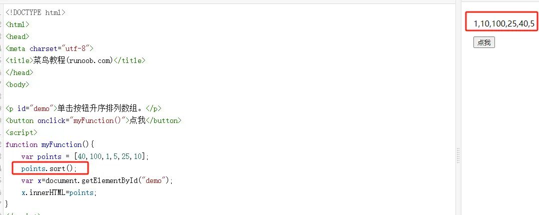Screen dimensions: 539x215
Task: Click the panel splitter drag handle
Action: click(457, 155)
